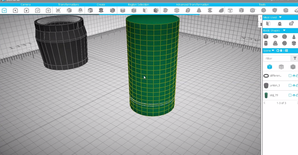The width and height of the screenshot is (298, 155).
Task: Add a sphere from Basic Shapes
Action: tap(285, 36)
